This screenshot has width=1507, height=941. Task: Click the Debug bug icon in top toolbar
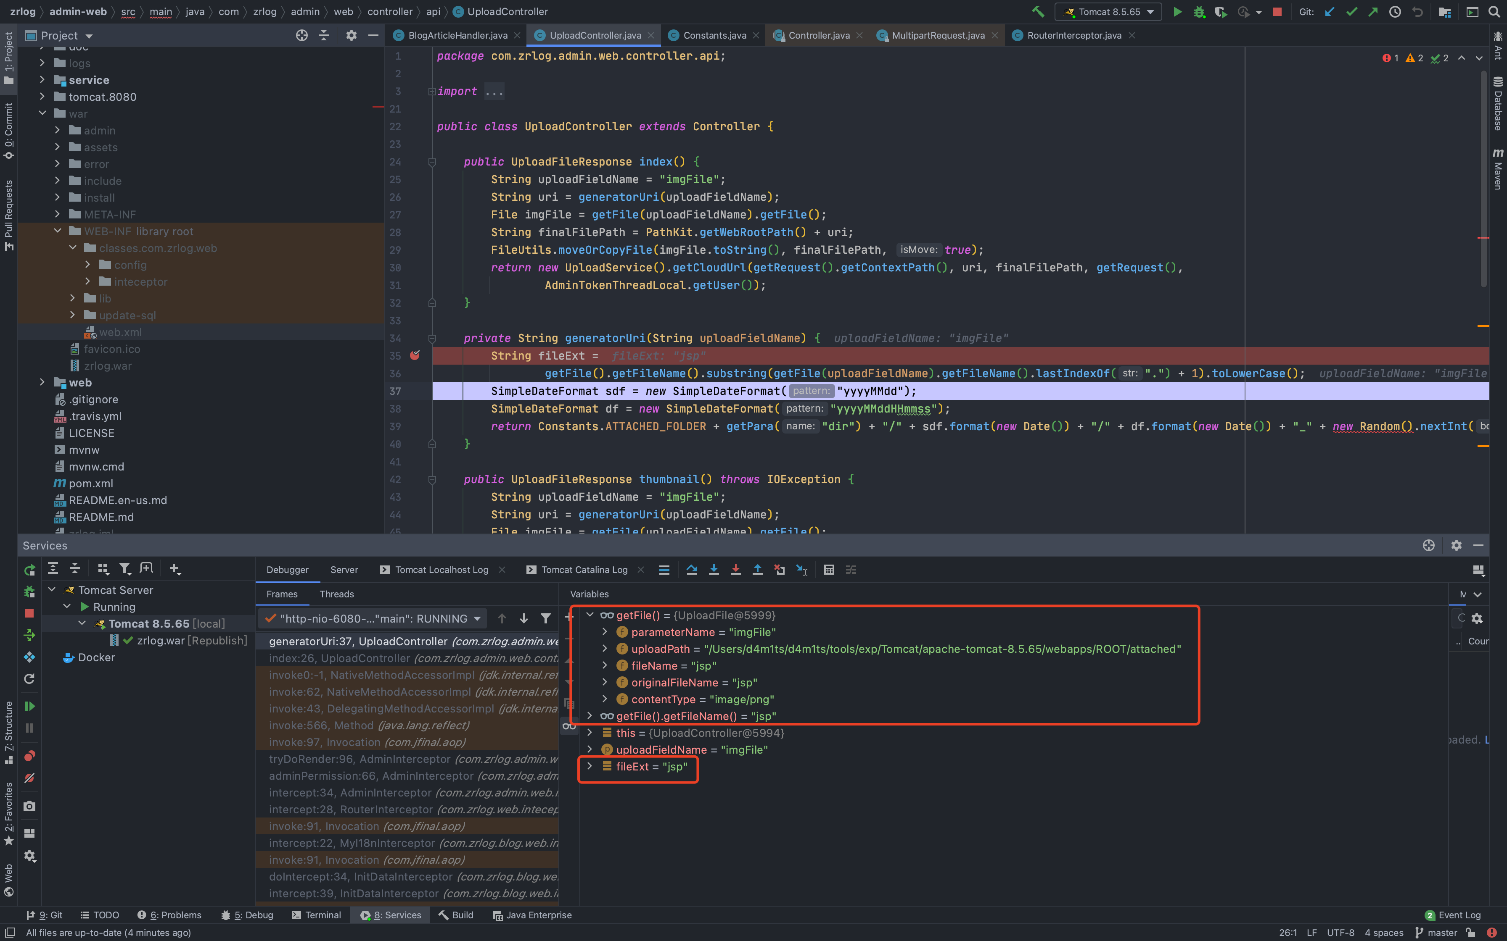click(x=1199, y=12)
